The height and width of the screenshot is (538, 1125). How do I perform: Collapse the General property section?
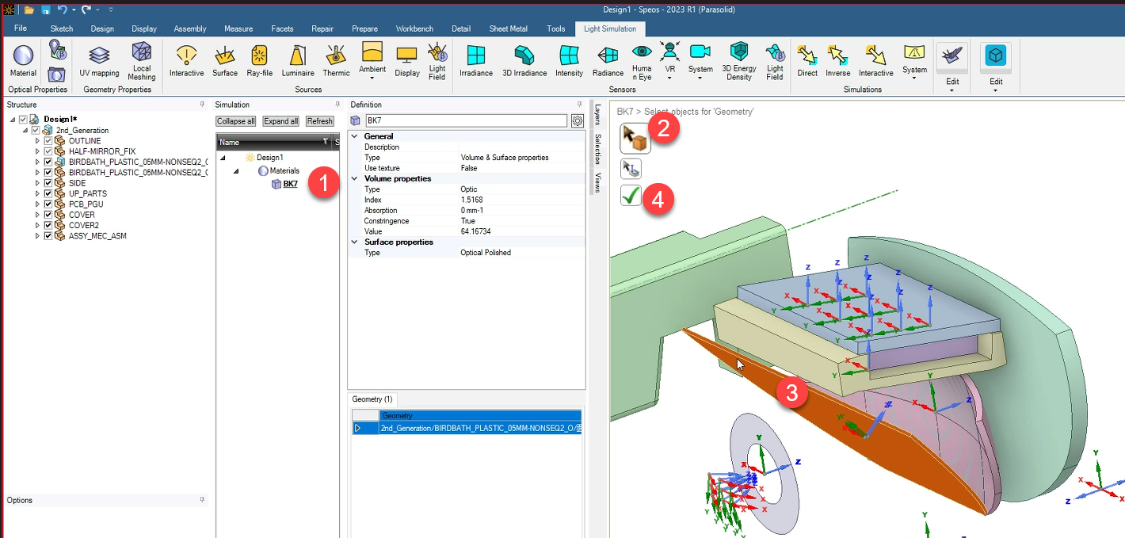coord(355,136)
